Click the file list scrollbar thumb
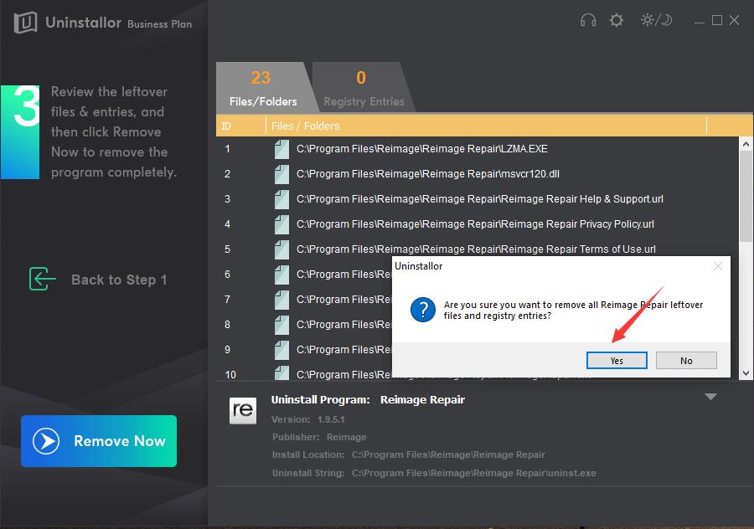The height and width of the screenshot is (529, 754). [746, 197]
